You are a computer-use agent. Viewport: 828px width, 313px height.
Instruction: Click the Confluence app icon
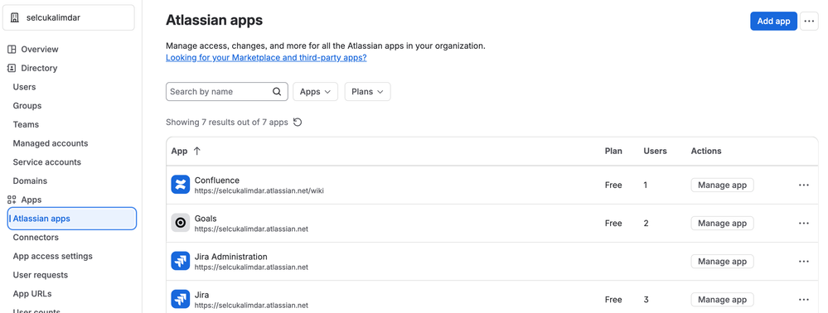pyautogui.click(x=181, y=185)
